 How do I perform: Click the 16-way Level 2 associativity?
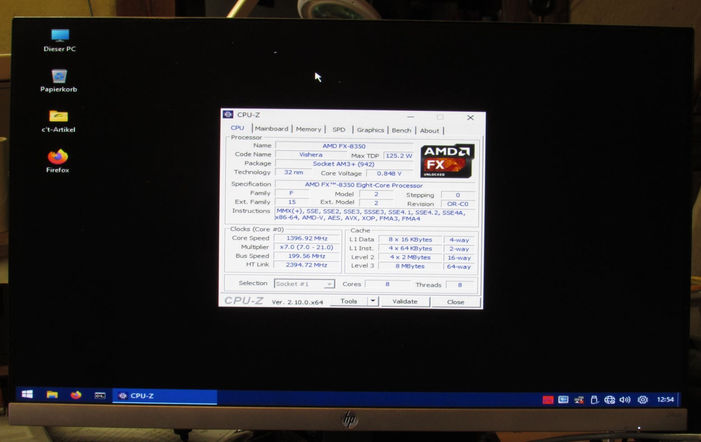coord(459,258)
